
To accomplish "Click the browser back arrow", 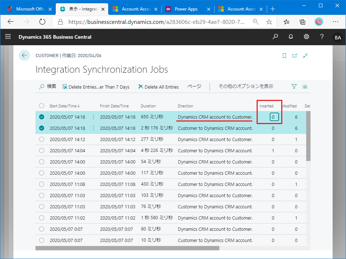I will 10,22.
